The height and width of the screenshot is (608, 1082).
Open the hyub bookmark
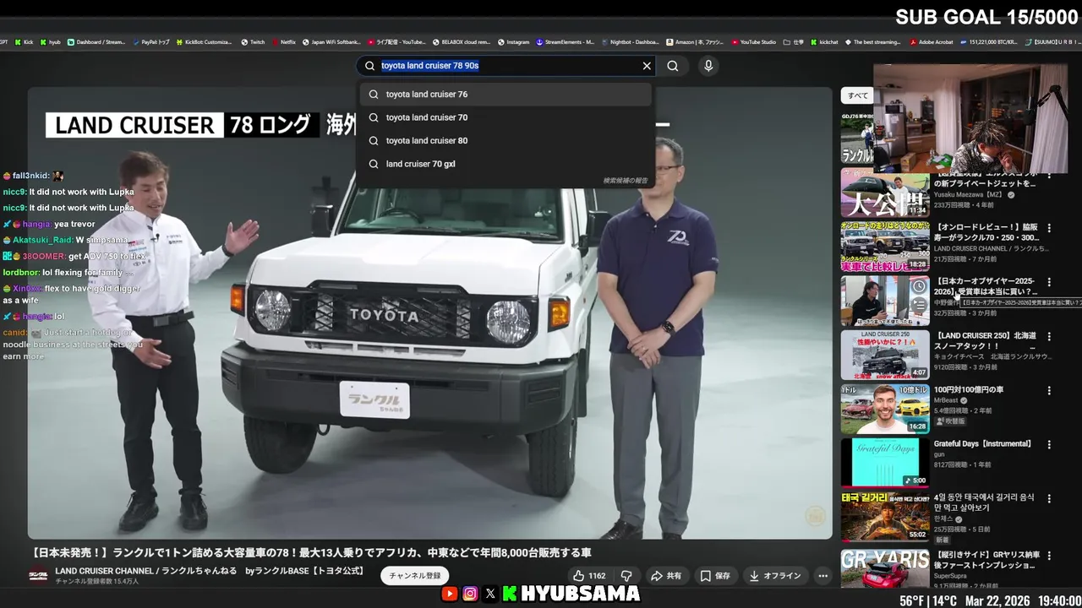click(50, 41)
